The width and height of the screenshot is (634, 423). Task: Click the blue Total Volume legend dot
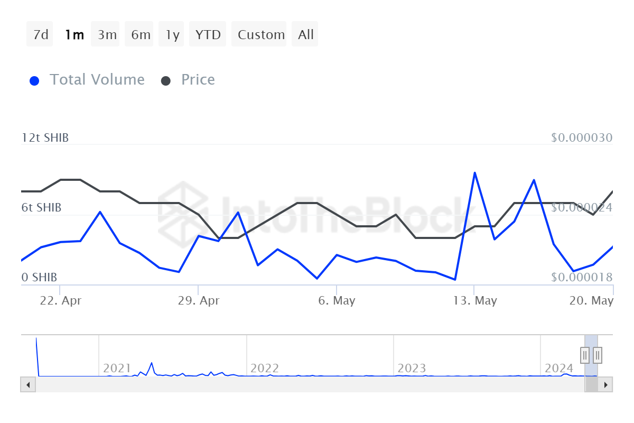[35, 81]
